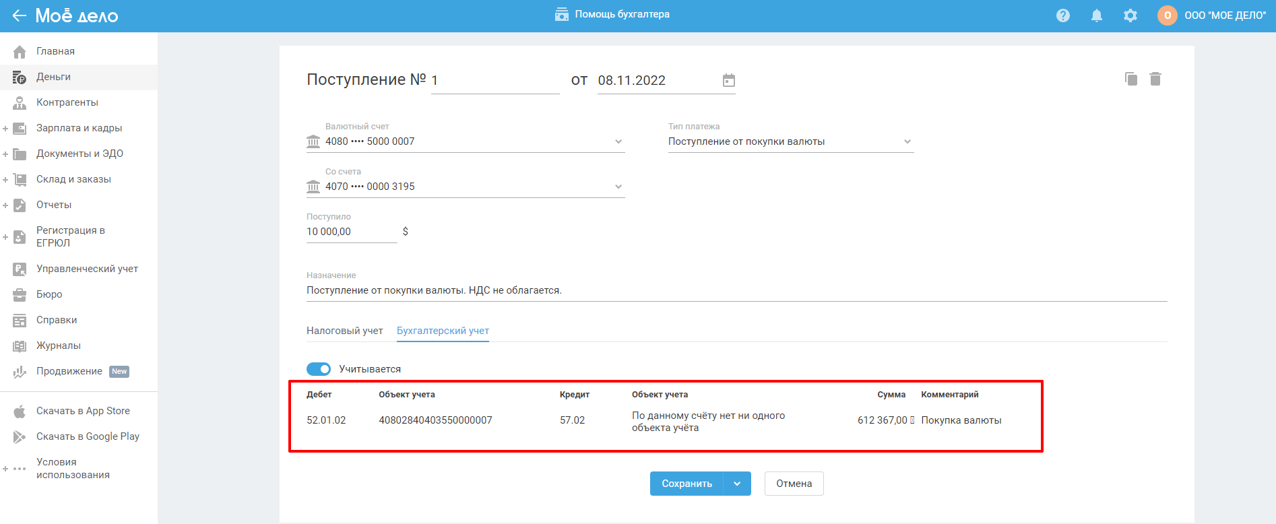
Task: Click the Моё дело logo
Action: coord(77,15)
